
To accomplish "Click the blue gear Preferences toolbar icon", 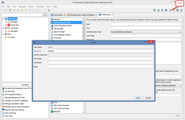I will pos(166,10).
